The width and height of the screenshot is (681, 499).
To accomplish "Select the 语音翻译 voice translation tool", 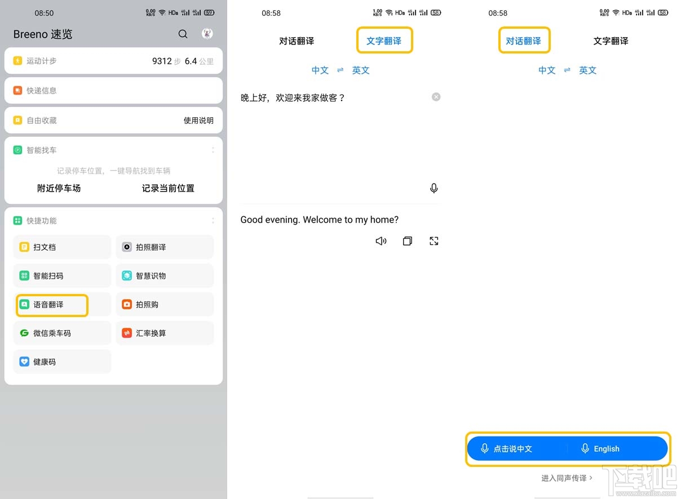I will [x=51, y=304].
